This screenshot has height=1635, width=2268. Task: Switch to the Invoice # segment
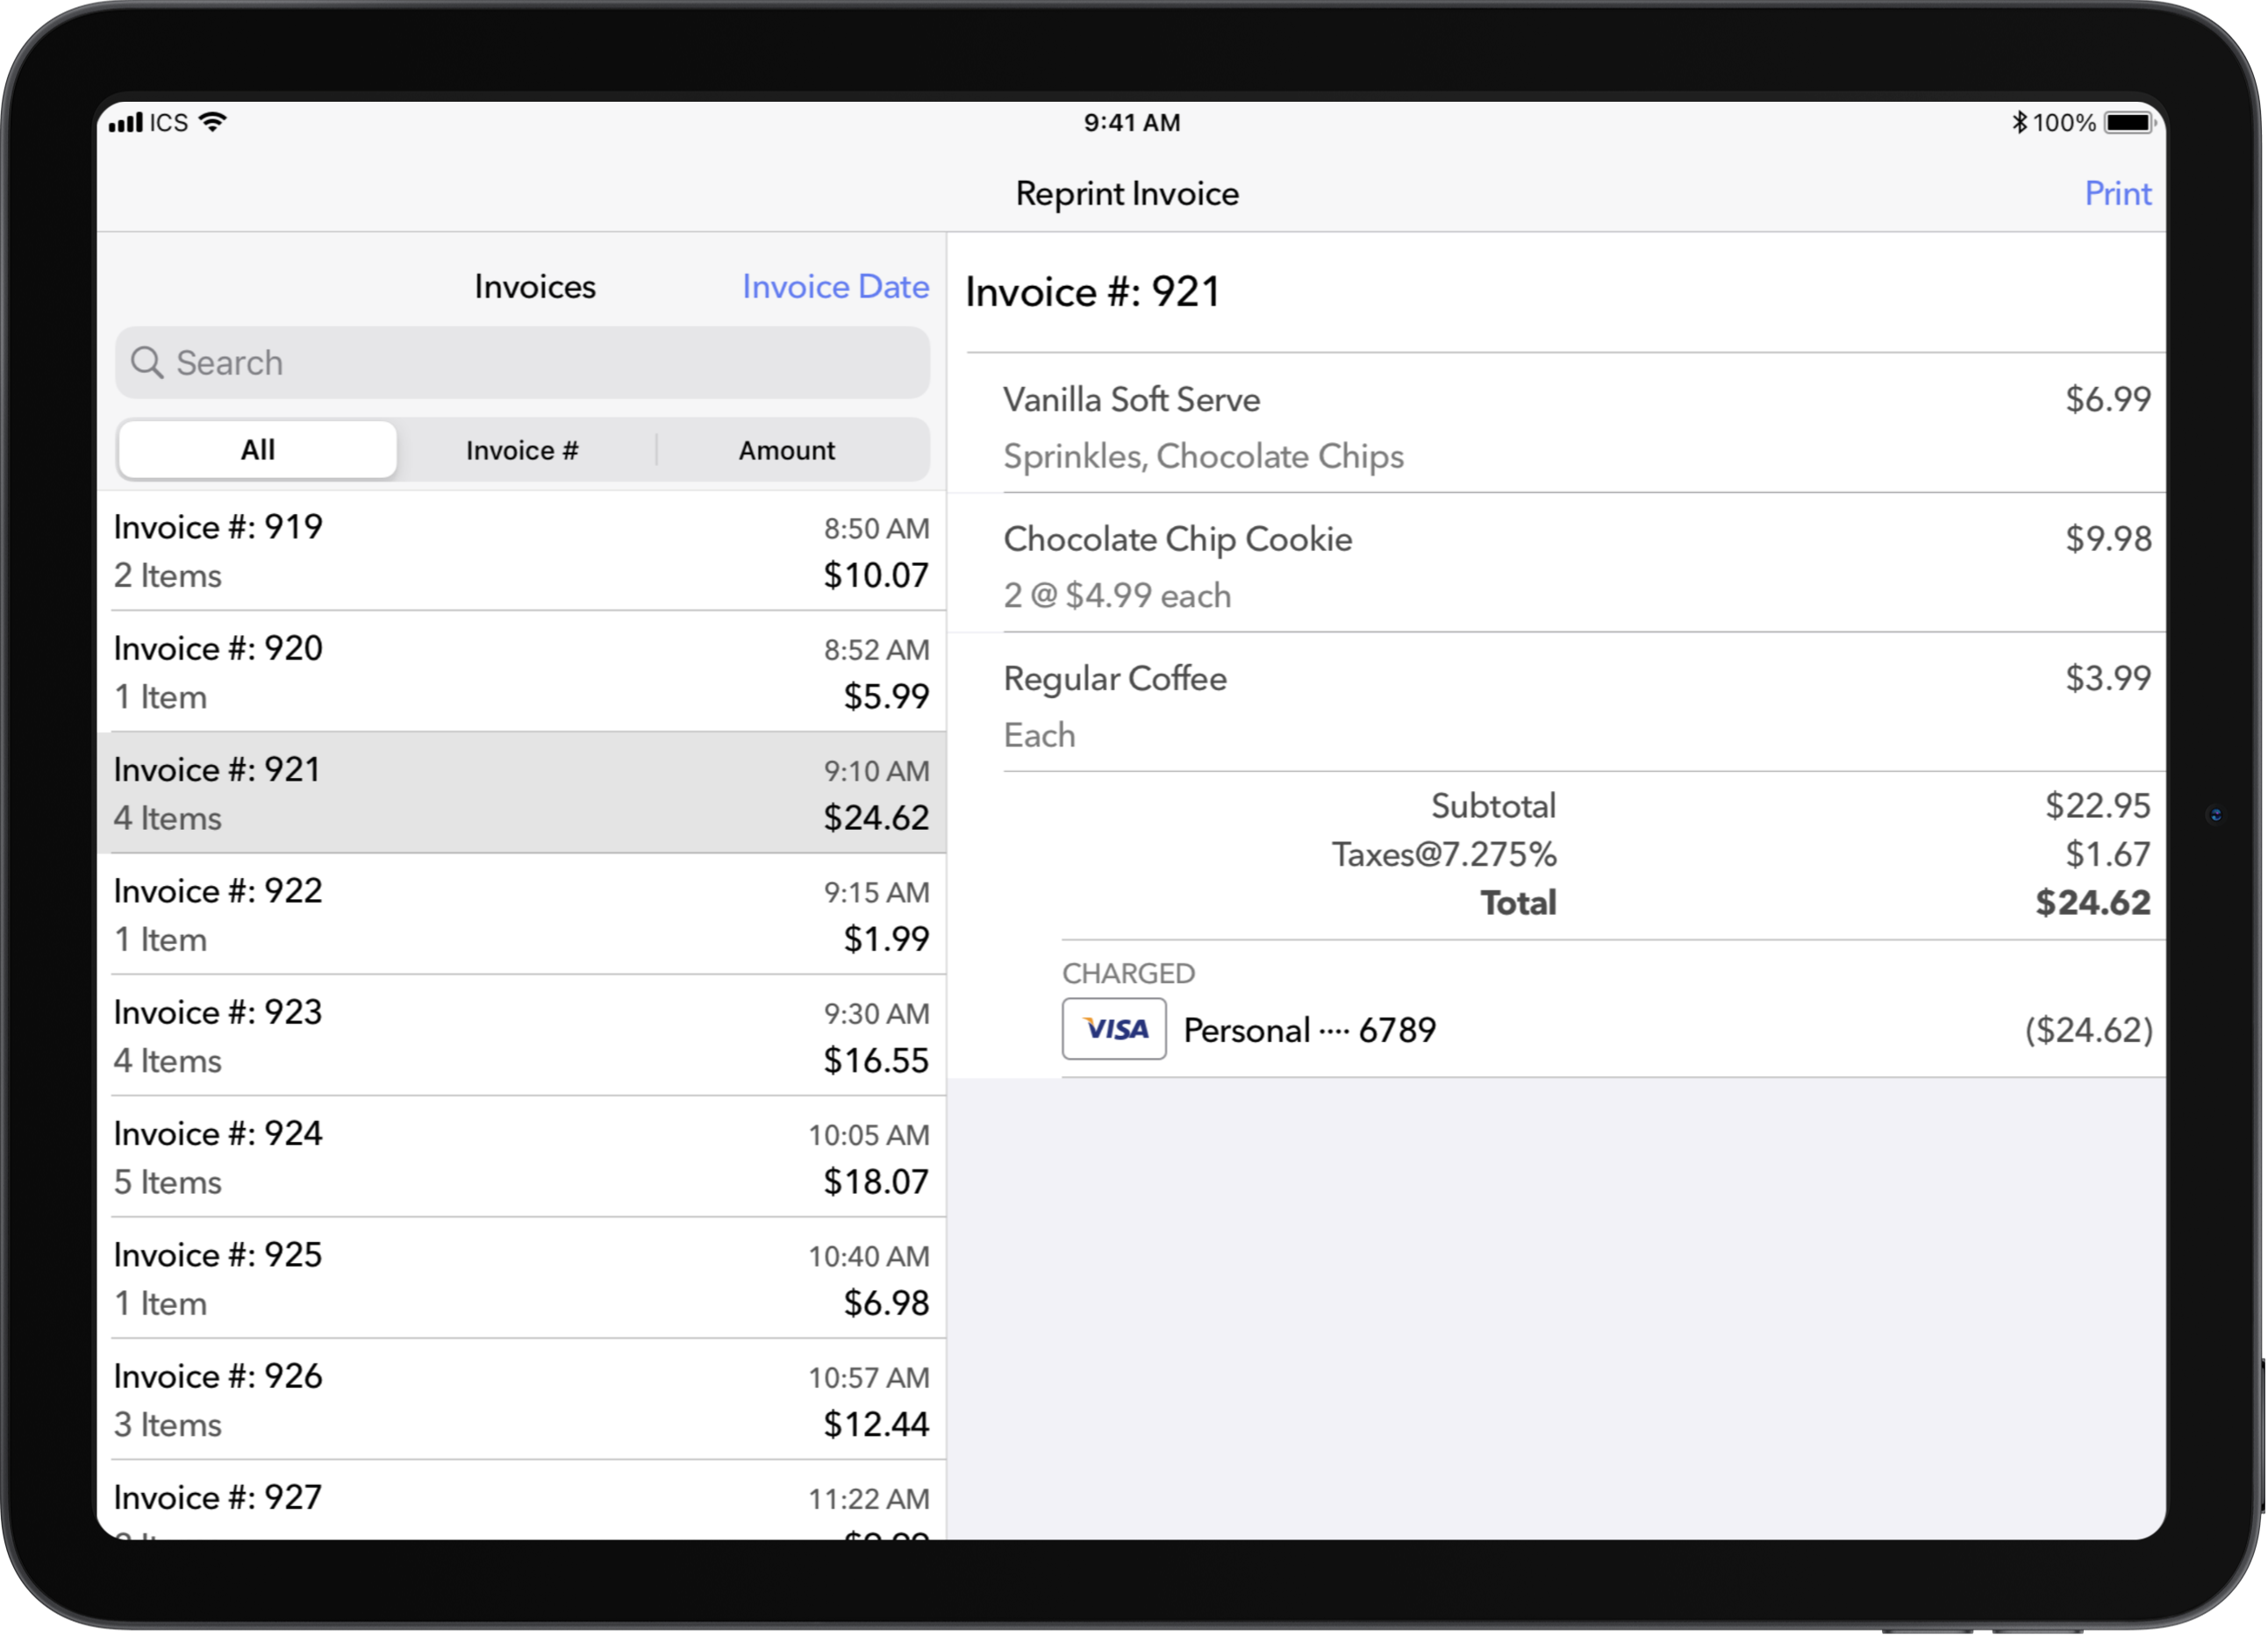tap(522, 450)
